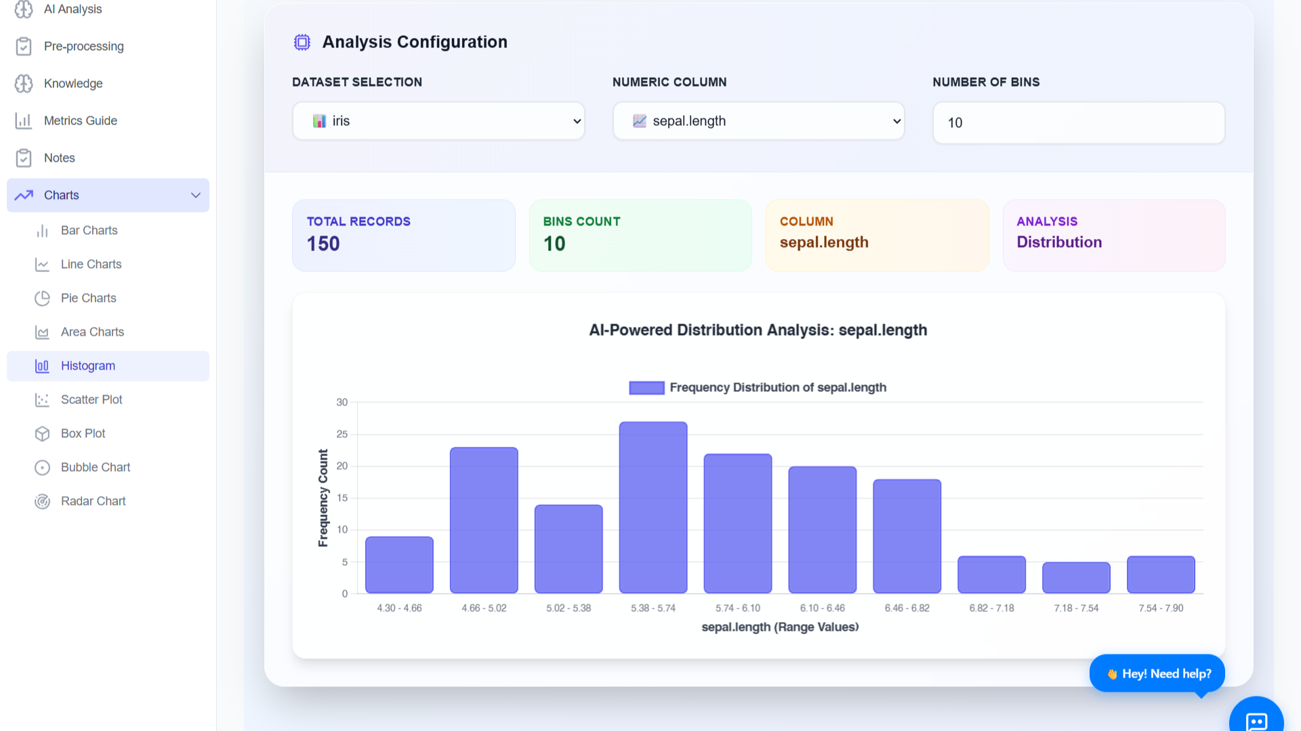Click the Box Plot cube icon
Screen dimensions: 1301x731
pos(42,434)
